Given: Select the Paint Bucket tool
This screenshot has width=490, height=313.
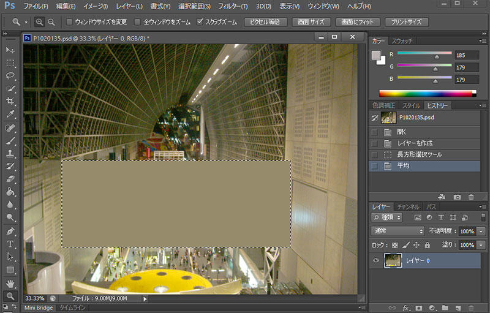Looking at the screenshot, I should pyautogui.click(x=10, y=192).
